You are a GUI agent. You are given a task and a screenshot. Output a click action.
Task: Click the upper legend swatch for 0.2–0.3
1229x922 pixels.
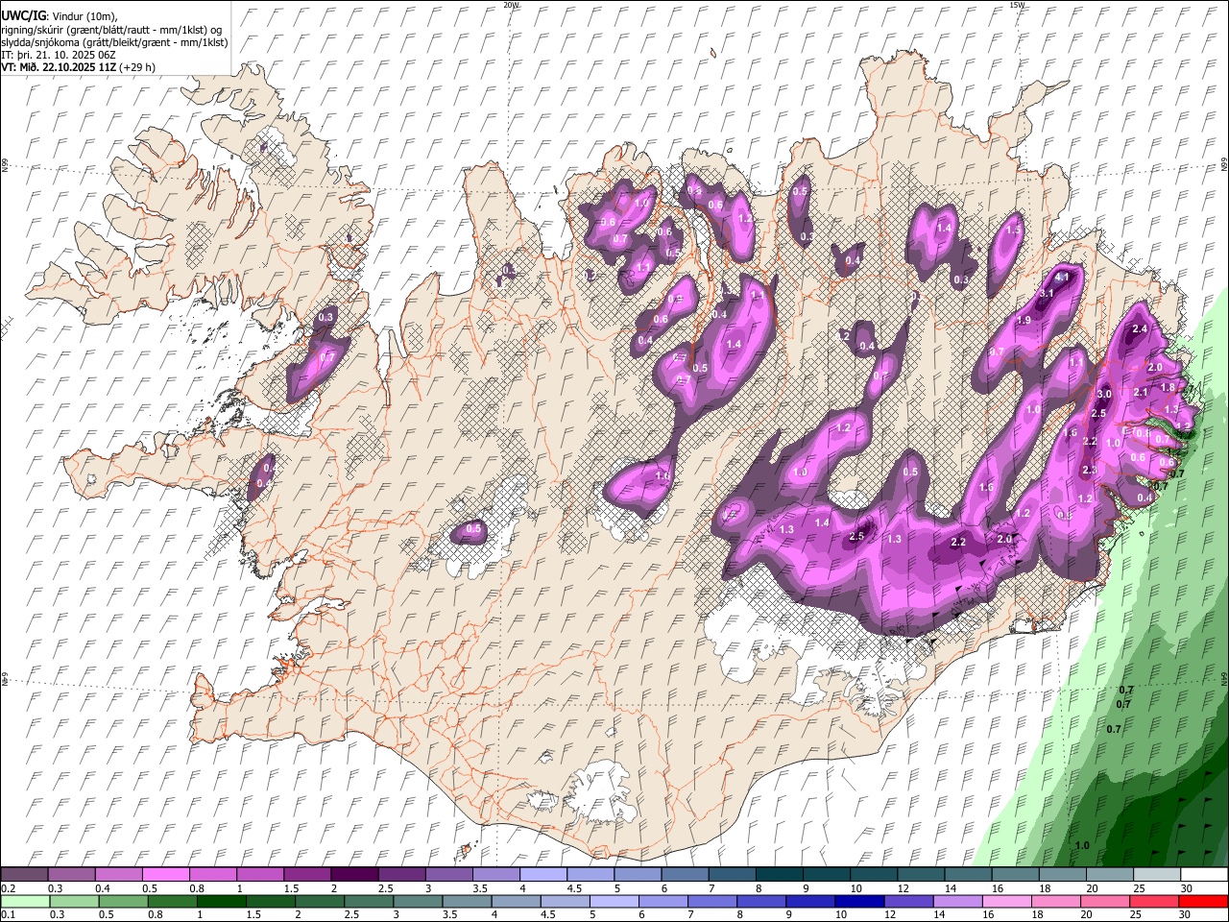pyautogui.click(x=24, y=875)
